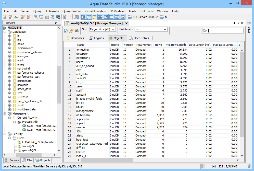The width and height of the screenshot is (254, 171).
Task: Switch to the Projects bottom tab
Action: pyautogui.click(x=43, y=160)
